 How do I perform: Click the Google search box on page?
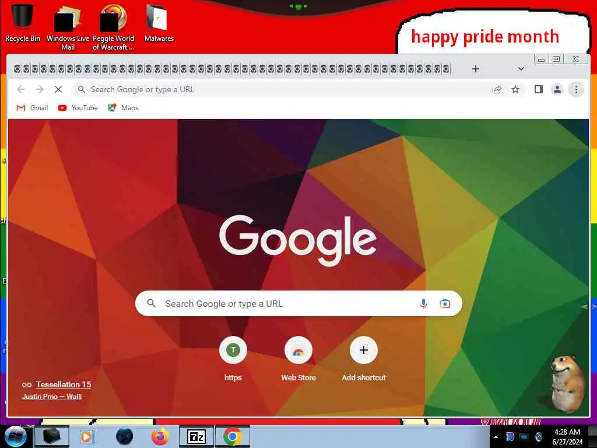pyautogui.click(x=298, y=303)
